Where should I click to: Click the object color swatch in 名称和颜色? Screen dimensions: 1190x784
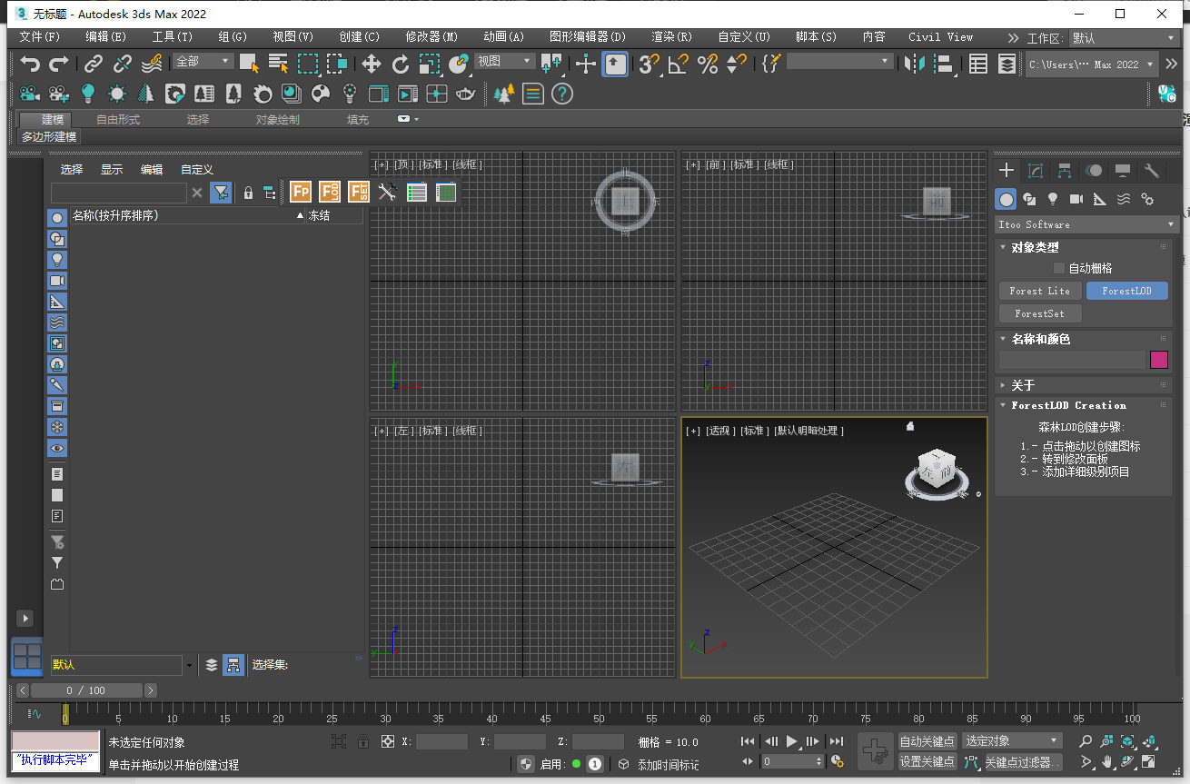(x=1159, y=360)
